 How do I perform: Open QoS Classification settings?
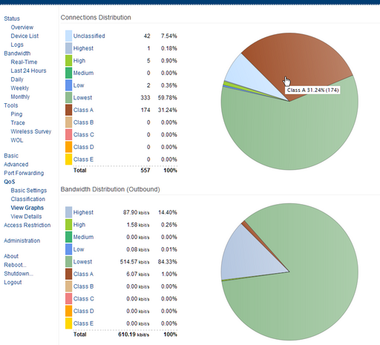pyautogui.click(x=28, y=199)
